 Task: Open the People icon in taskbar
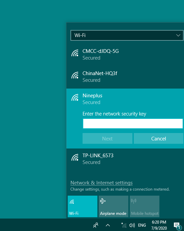(x=96, y=225)
